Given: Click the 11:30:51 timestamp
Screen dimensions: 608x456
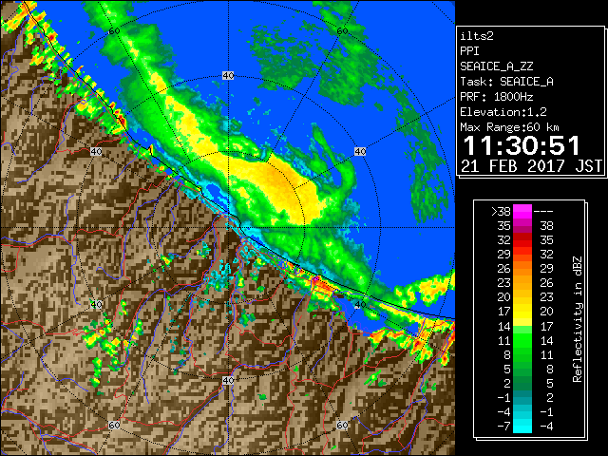Looking at the screenshot, I should (x=522, y=145).
